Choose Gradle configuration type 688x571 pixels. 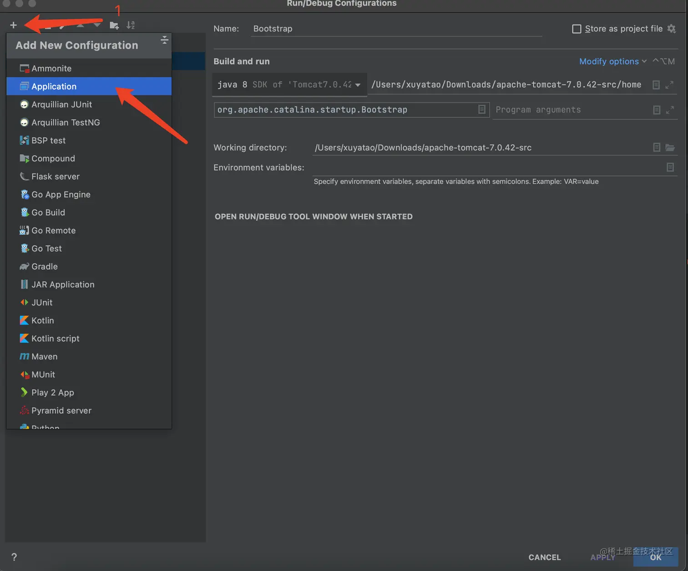[x=89, y=267]
